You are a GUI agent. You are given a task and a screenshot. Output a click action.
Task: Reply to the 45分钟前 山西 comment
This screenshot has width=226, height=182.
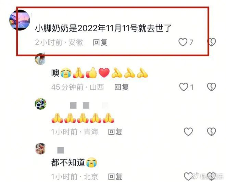coord(122,87)
